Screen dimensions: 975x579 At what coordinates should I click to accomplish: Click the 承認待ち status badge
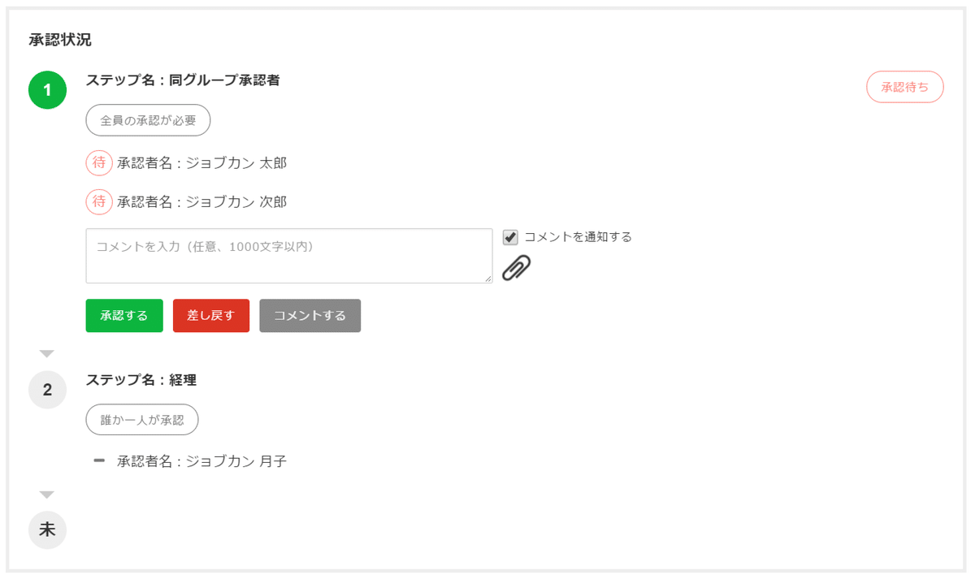tap(904, 87)
